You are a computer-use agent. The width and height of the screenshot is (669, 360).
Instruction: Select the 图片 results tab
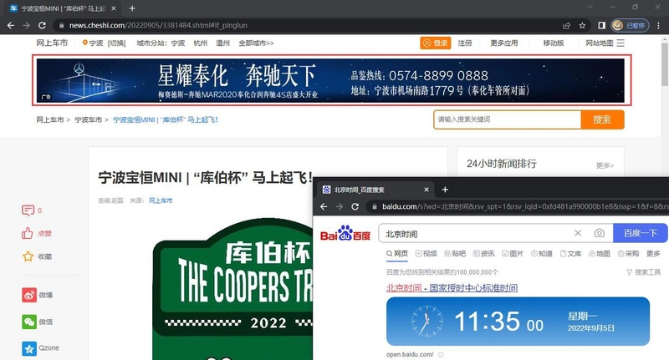coord(513,253)
